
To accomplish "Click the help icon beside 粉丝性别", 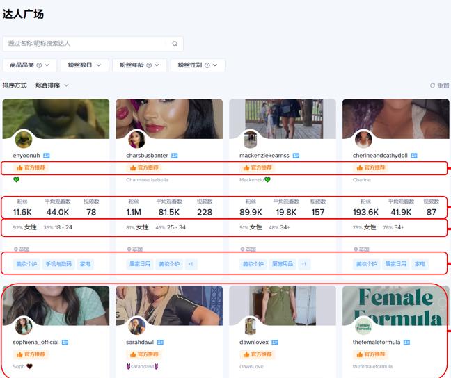I will click(x=207, y=65).
